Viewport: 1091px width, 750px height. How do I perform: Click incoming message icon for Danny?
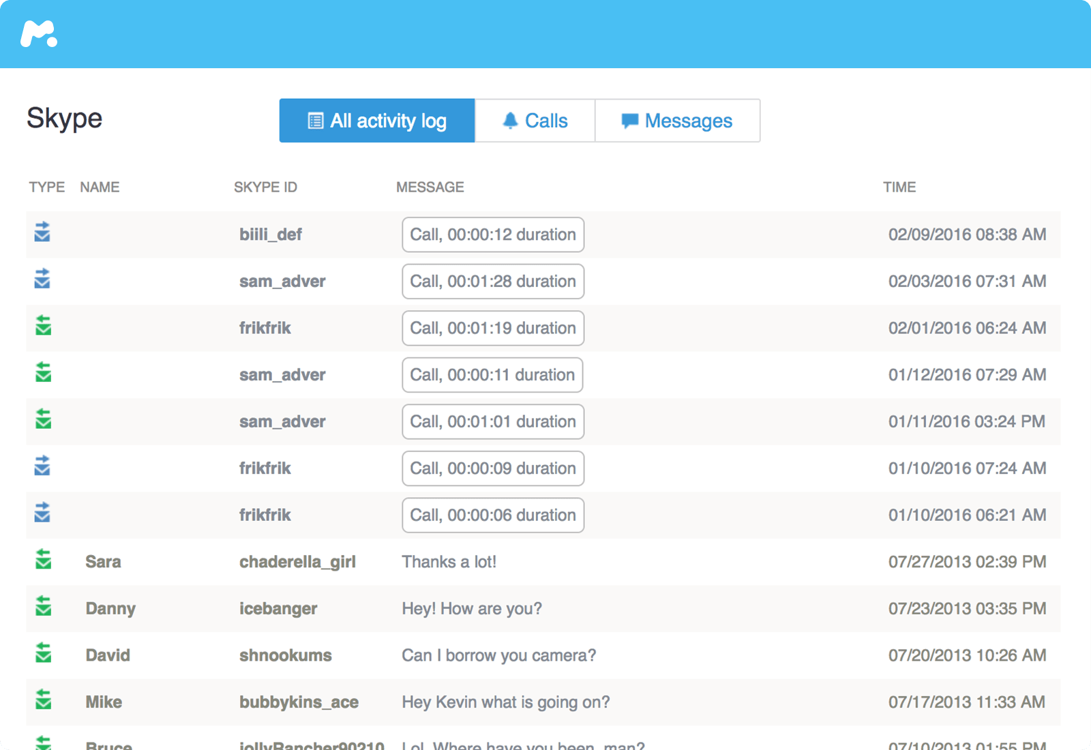point(43,605)
